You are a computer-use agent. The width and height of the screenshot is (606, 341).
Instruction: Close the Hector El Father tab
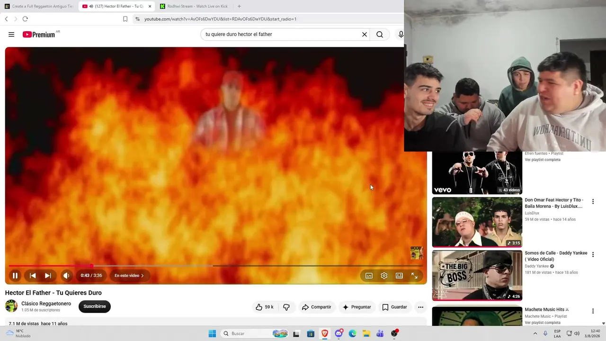150,6
